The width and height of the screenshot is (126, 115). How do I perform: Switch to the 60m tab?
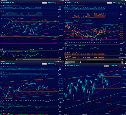coord(77,62)
